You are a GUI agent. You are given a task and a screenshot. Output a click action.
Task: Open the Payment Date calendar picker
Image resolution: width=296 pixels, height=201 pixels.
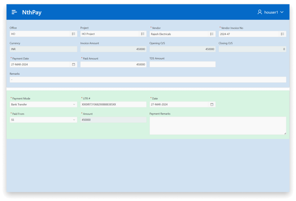tap(73, 65)
